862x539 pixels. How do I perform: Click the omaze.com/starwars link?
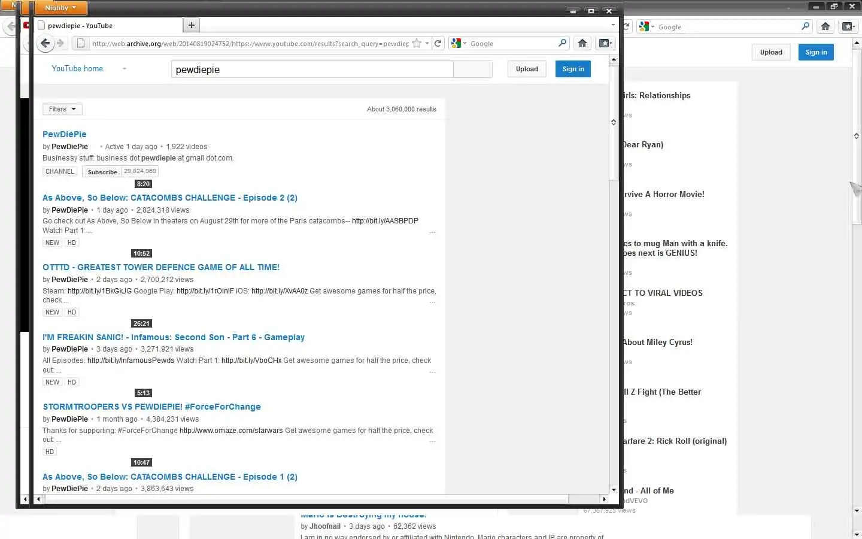click(x=231, y=431)
